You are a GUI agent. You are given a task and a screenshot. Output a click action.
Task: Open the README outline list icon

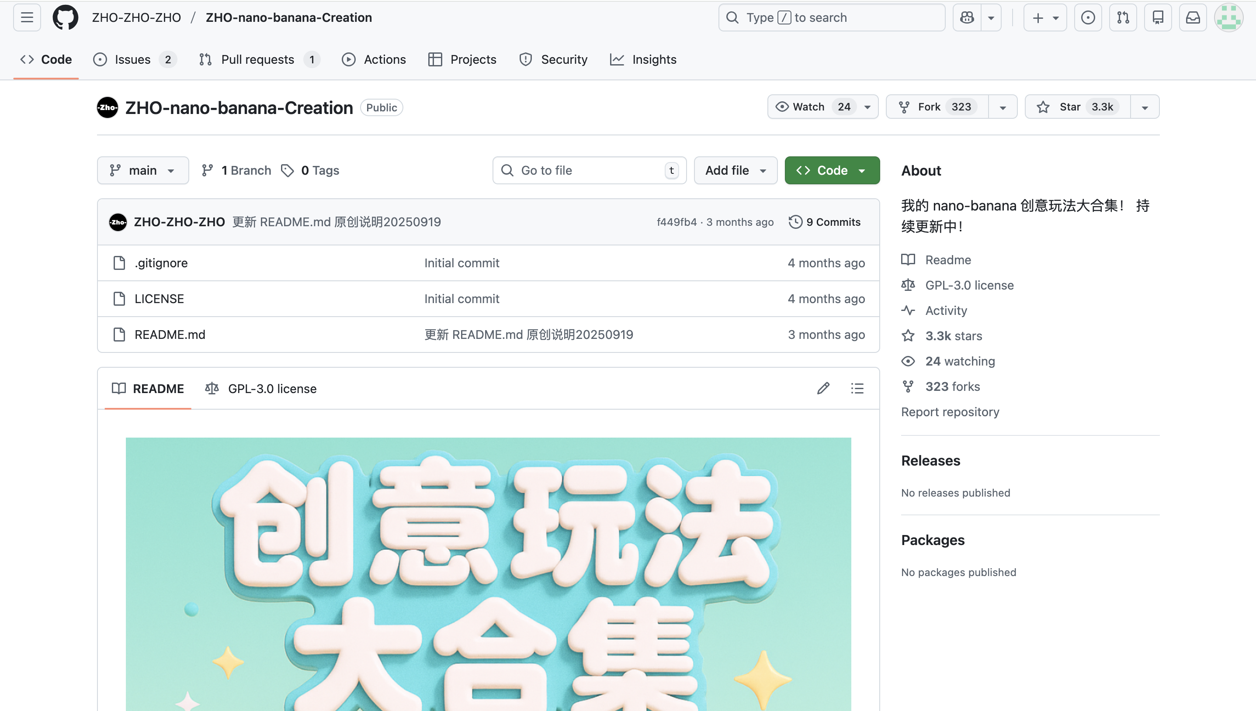click(x=857, y=388)
